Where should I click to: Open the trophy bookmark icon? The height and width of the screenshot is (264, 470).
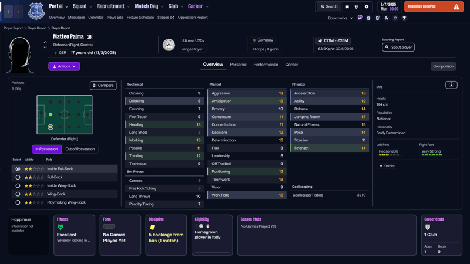[404, 18]
